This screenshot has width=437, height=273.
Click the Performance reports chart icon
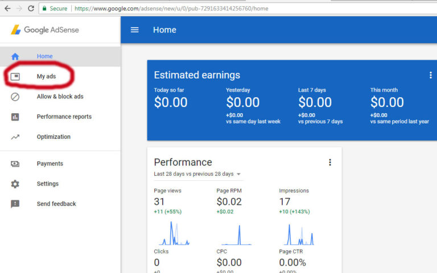pos(15,117)
